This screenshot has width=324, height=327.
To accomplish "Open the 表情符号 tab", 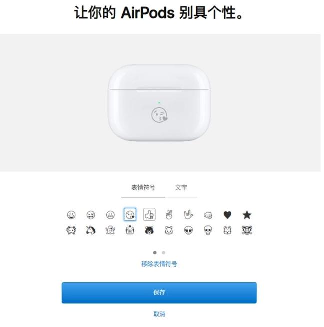I will point(143,188).
